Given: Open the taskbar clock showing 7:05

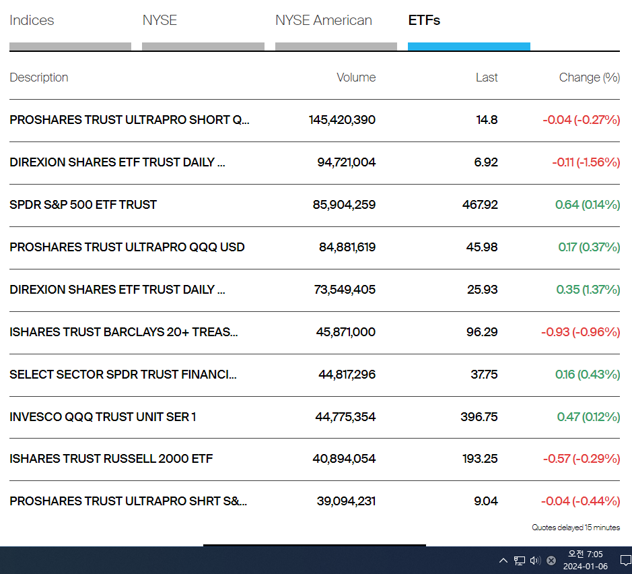Looking at the screenshot, I should point(586,561).
